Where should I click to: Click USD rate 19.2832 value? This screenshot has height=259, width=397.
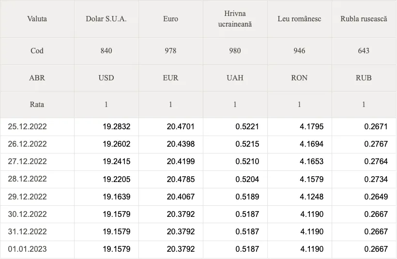coord(117,126)
